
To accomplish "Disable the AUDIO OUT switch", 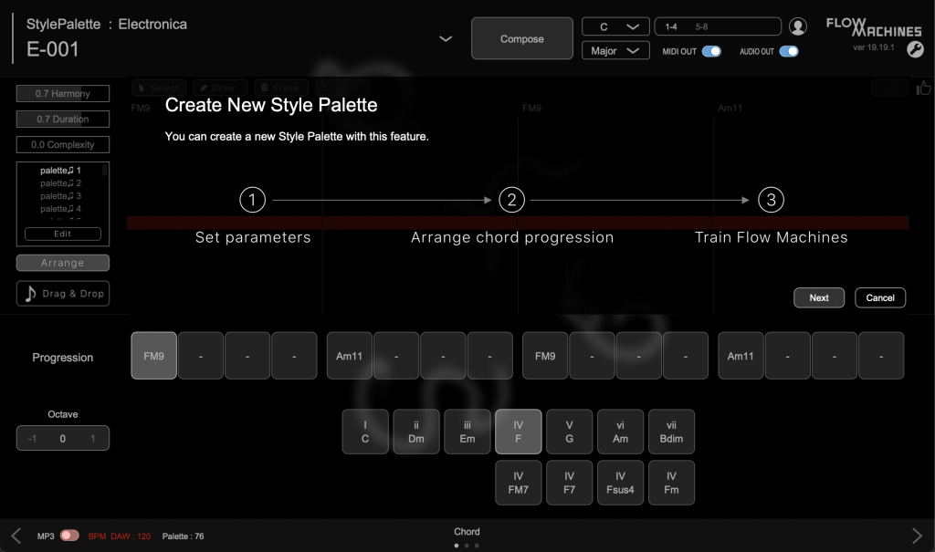I will click(x=788, y=51).
